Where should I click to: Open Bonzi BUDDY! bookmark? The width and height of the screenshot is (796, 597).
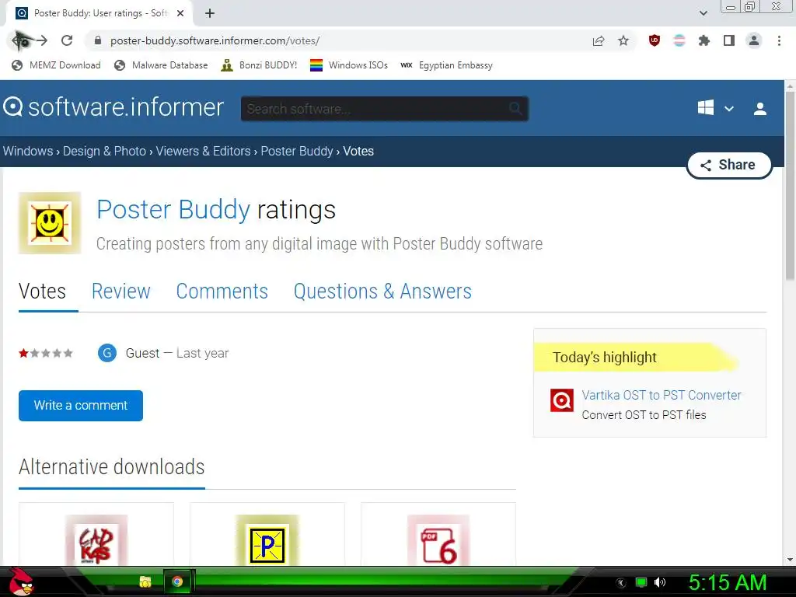click(259, 65)
